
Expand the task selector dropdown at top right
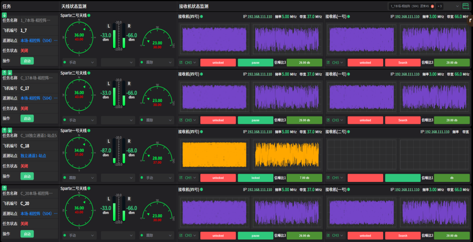[x=457, y=6]
